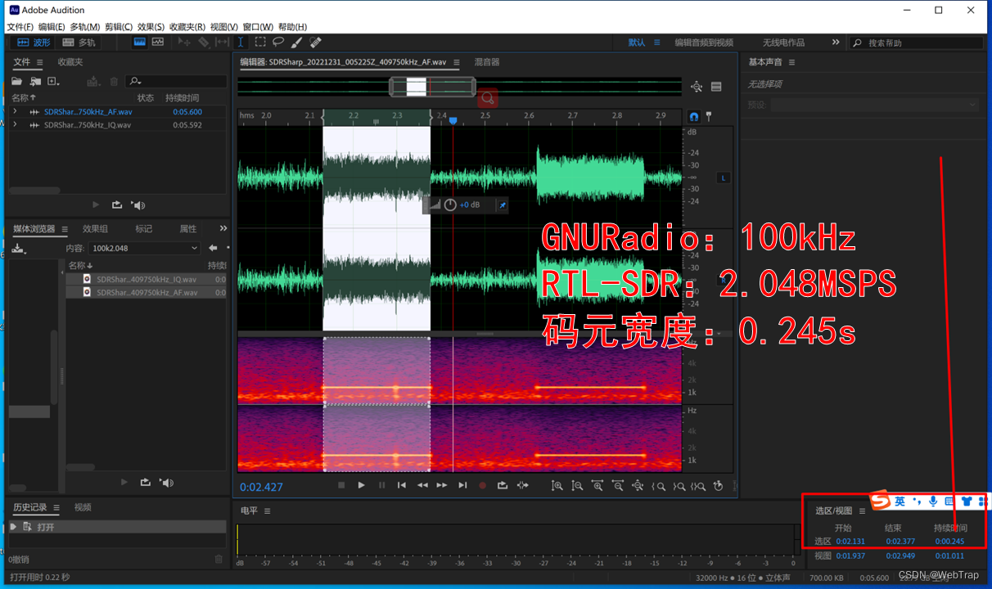
Task: Toggle Loop Playback in Files panel
Action: (x=117, y=205)
